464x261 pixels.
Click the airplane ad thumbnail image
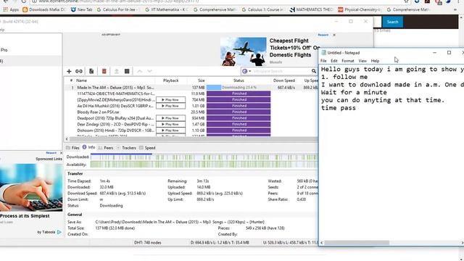tap(244, 51)
